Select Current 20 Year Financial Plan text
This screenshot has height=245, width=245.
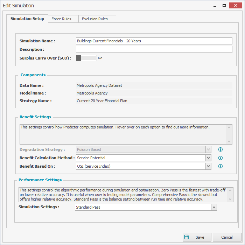coord(102,101)
